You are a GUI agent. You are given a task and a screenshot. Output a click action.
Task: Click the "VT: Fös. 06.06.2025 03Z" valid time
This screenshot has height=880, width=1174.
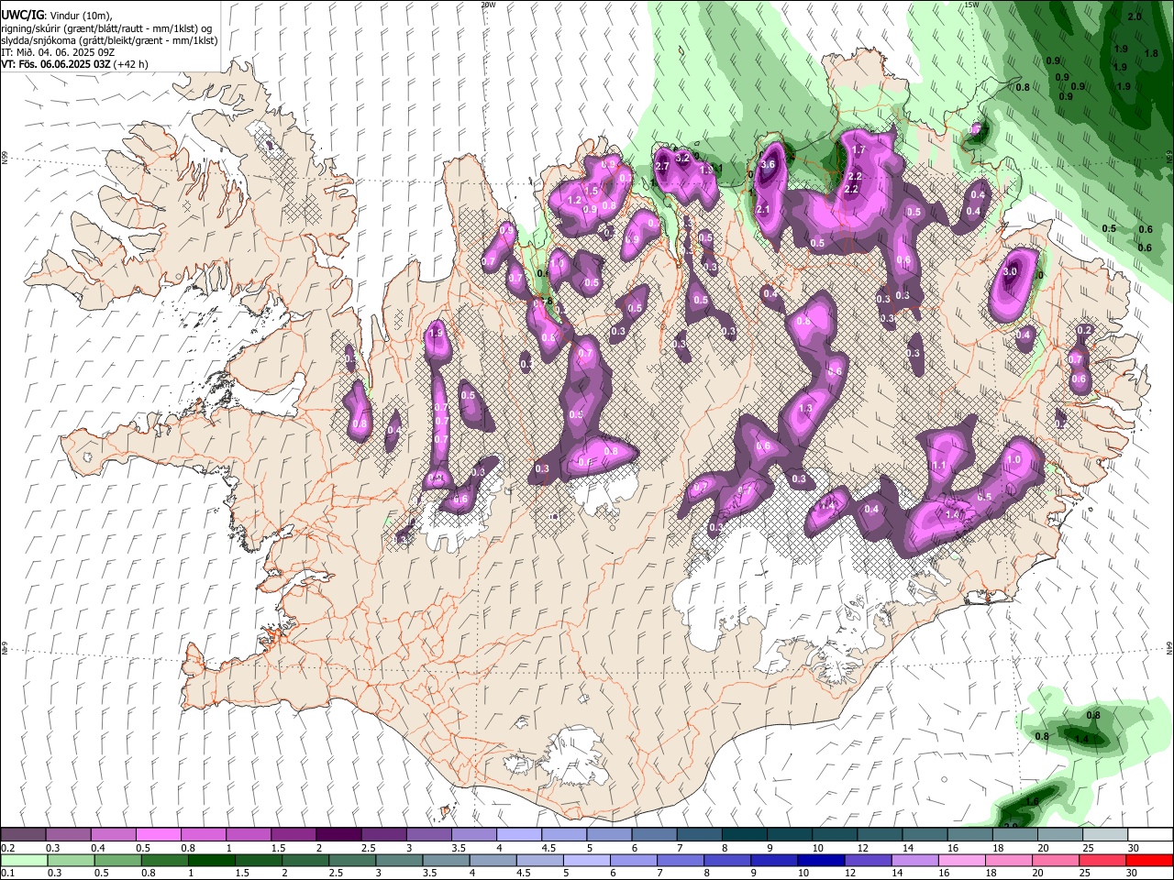point(57,64)
